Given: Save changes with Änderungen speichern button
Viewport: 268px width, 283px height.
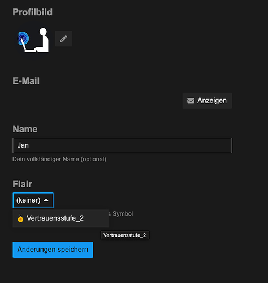Looking at the screenshot, I should click(53, 250).
